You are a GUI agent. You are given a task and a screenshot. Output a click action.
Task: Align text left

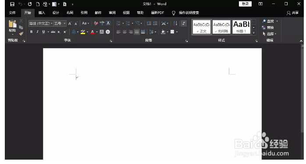pos(118,32)
